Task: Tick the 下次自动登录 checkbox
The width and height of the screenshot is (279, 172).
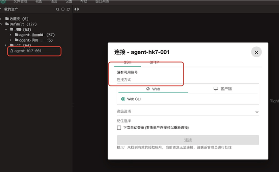Action: [119, 128]
